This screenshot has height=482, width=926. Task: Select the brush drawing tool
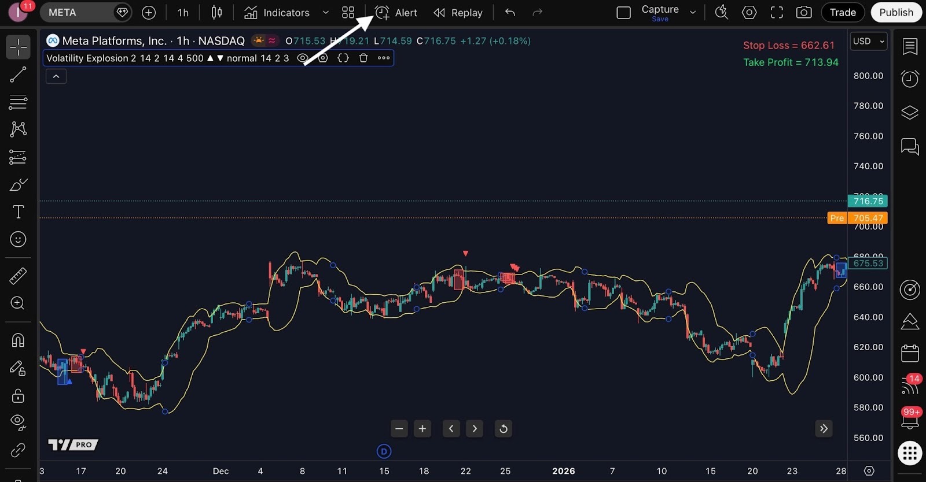tap(18, 185)
